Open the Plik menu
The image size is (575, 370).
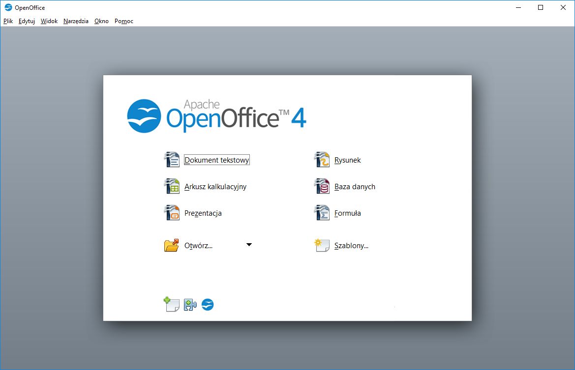(8, 21)
